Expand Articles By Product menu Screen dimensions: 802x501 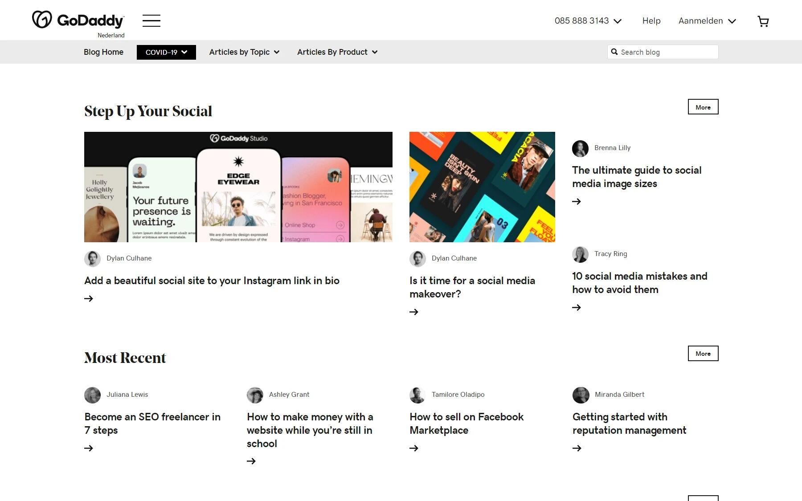coord(337,52)
